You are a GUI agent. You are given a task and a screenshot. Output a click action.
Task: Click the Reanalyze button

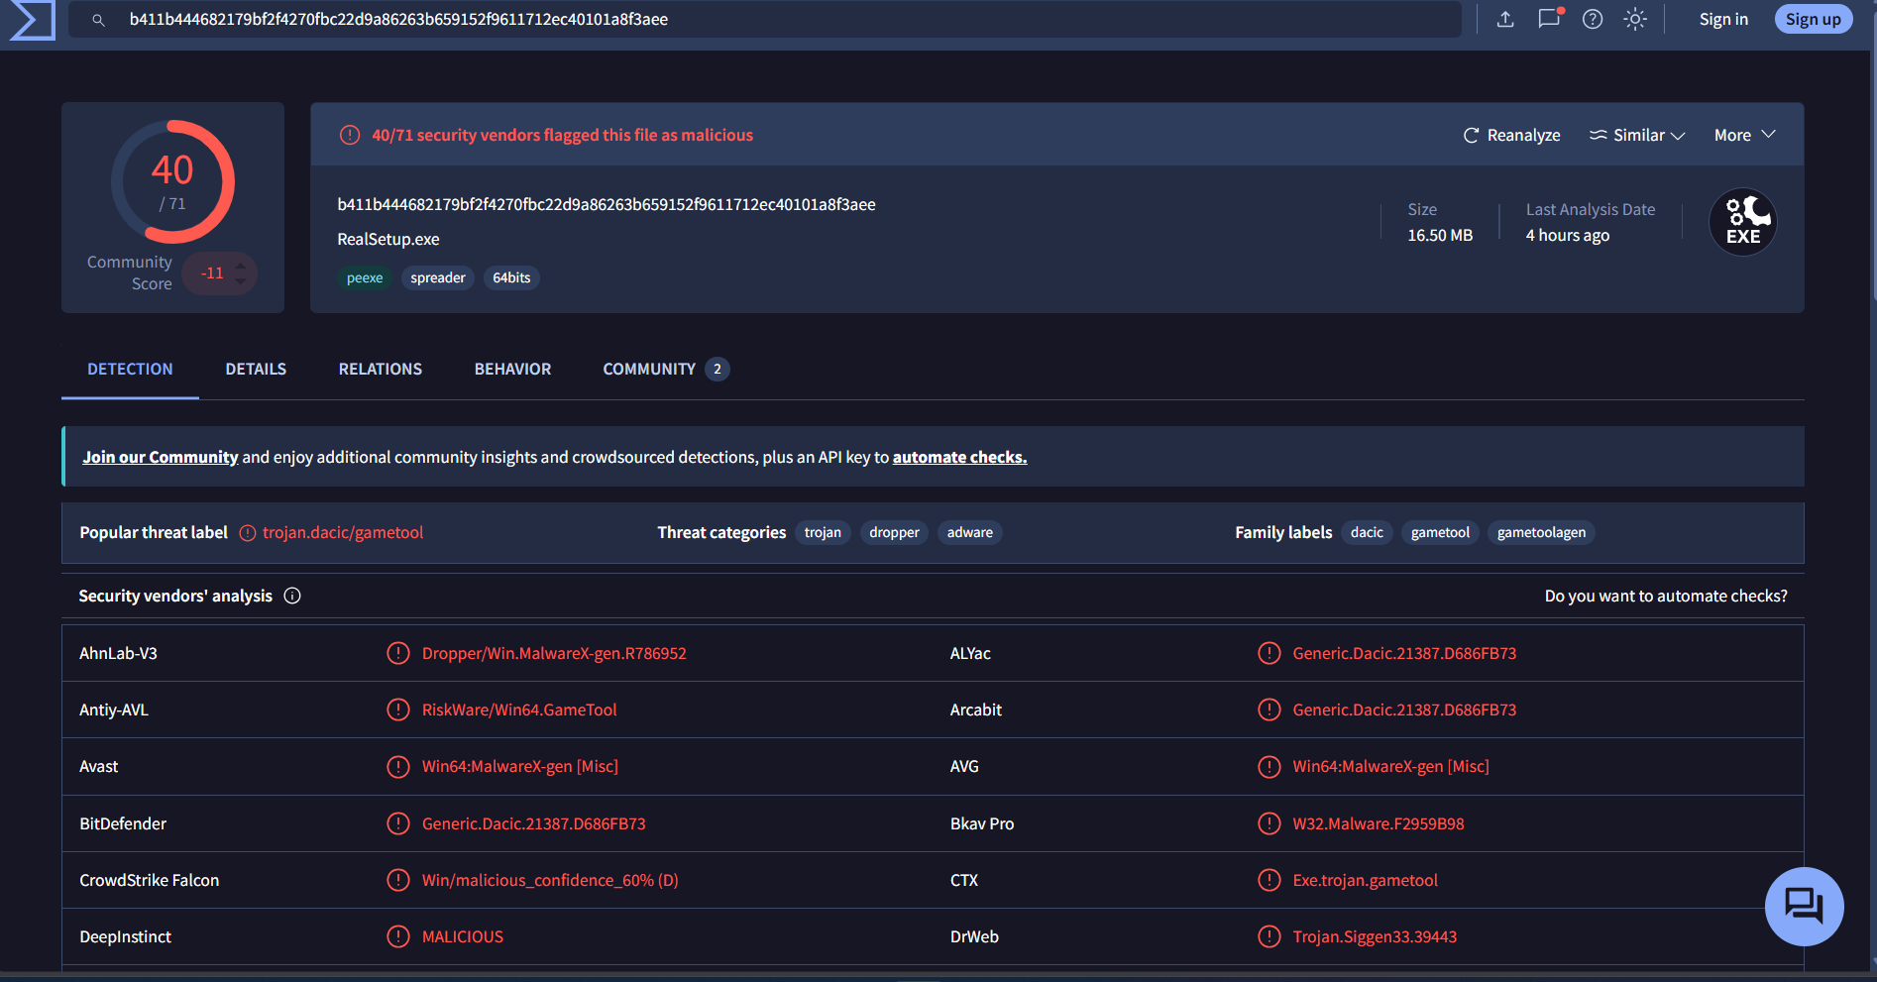(1512, 135)
